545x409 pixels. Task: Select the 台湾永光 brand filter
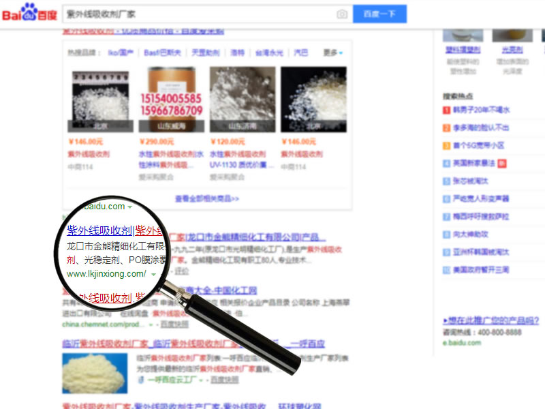pos(269,52)
